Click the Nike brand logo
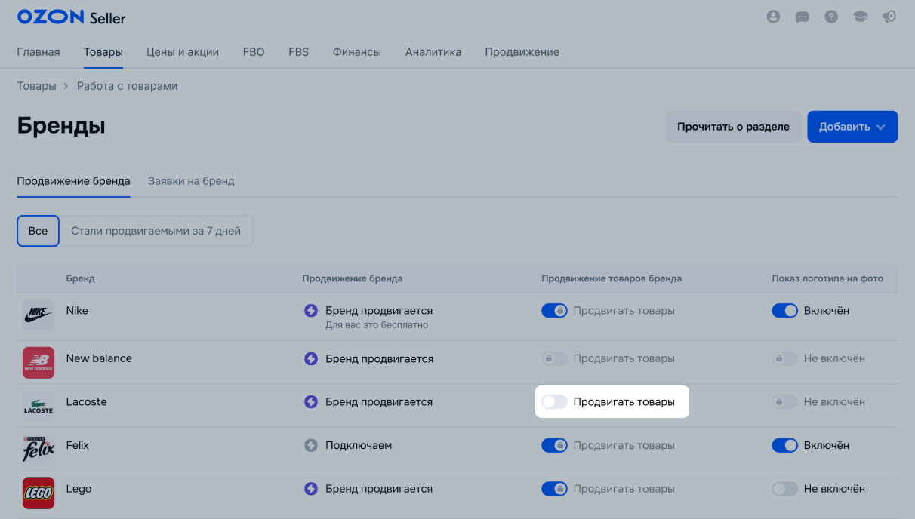This screenshot has height=519, width=915. click(x=39, y=315)
